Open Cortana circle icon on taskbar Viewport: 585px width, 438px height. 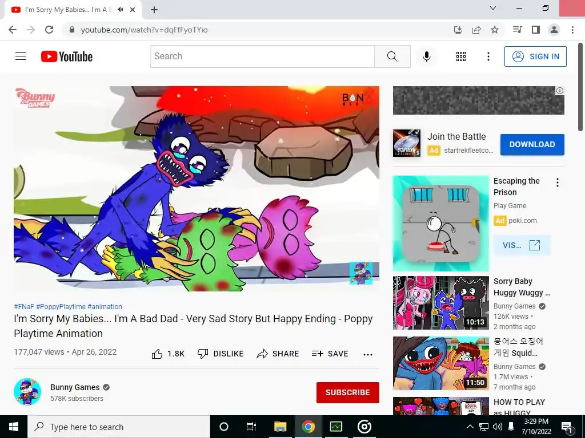[224, 427]
